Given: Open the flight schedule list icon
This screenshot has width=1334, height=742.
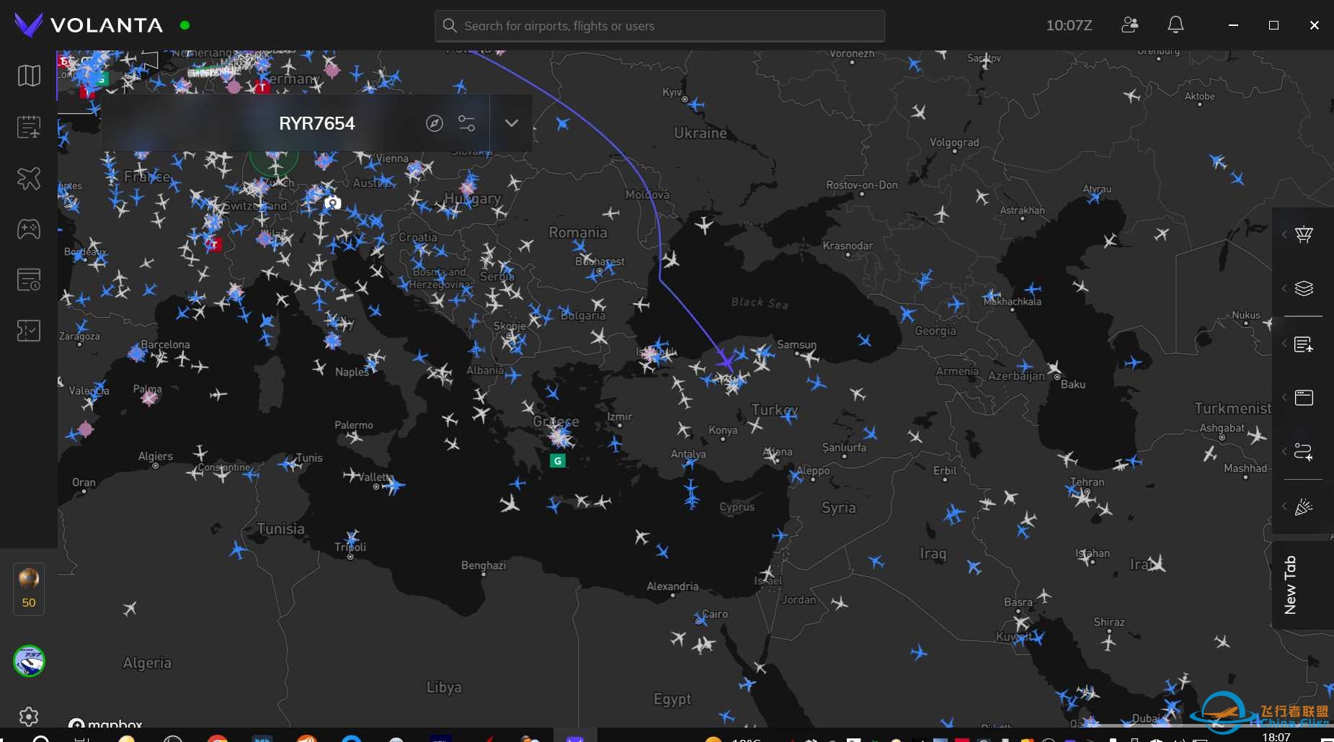Looking at the screenshot, I should [x=29, y=127].
